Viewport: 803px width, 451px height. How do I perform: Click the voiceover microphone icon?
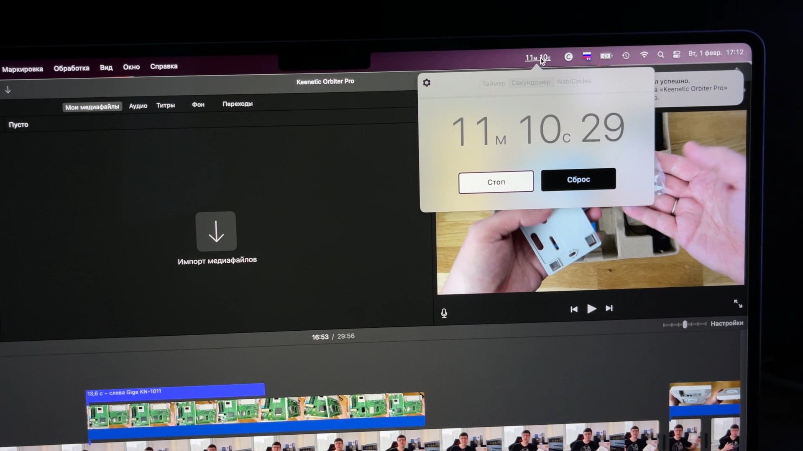[x=444, y=313]
